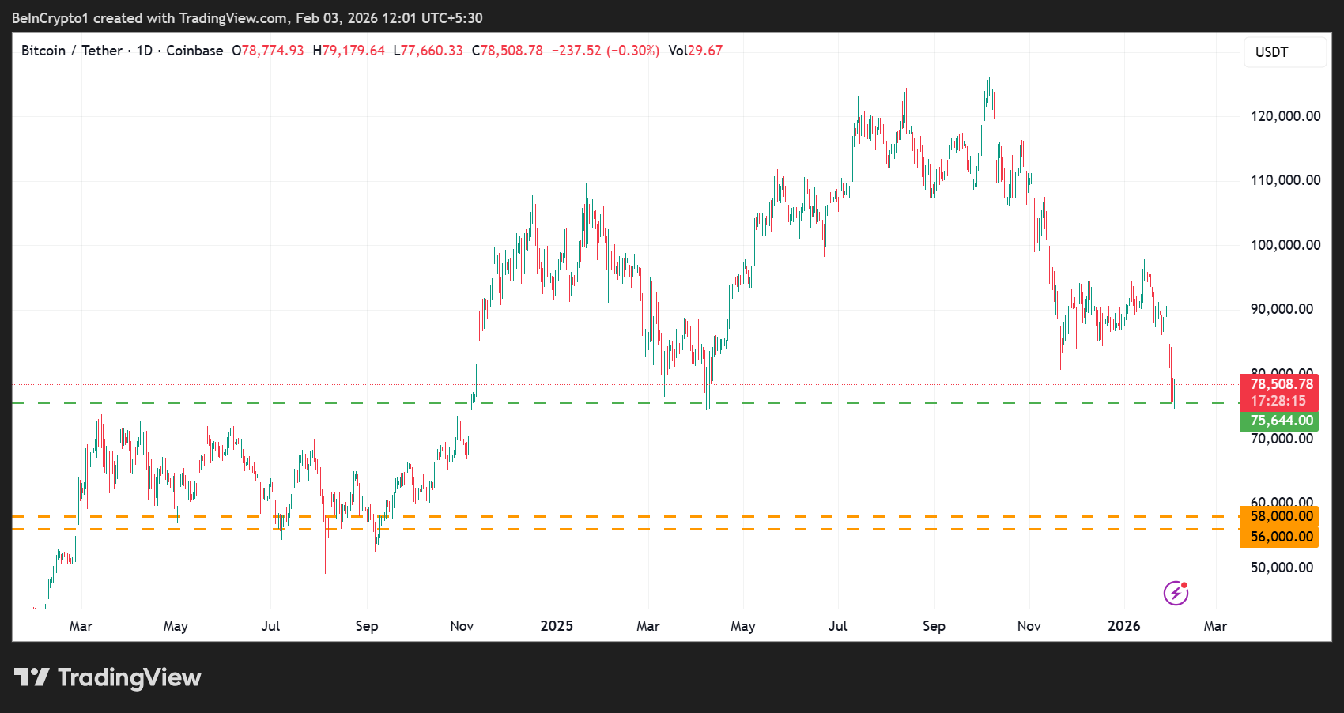Select the red 78,508.78 current price label
This screenshot has width=1344, height=713.
point(1281,384)
